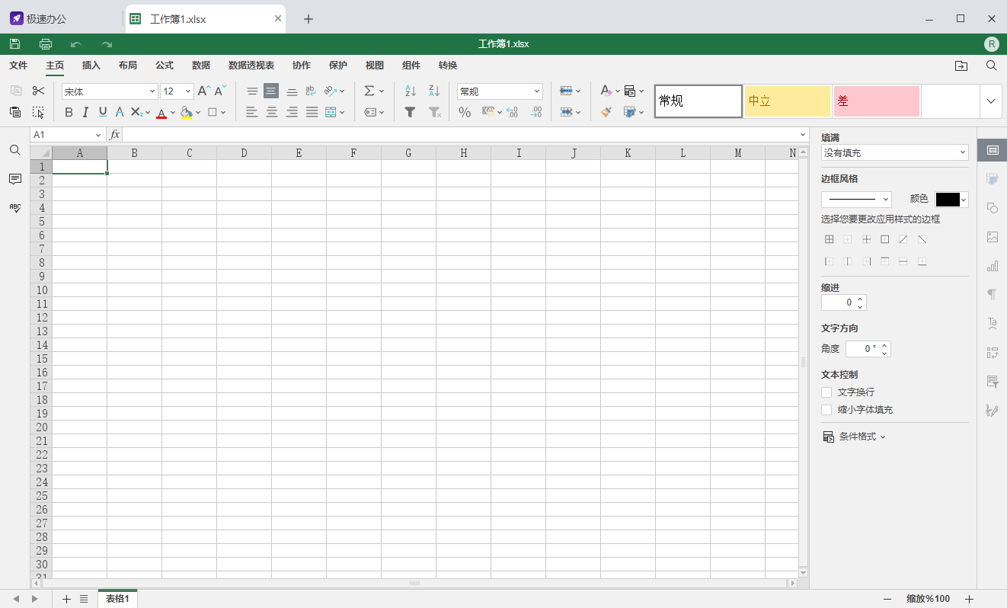Click the Bold formatting icon
This screenshot has width=1007, height=608.
click(x=69, y=112)
